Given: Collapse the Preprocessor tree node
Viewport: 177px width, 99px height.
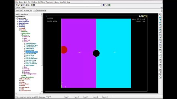Looking at the screenshot, I should pos(16,18).
